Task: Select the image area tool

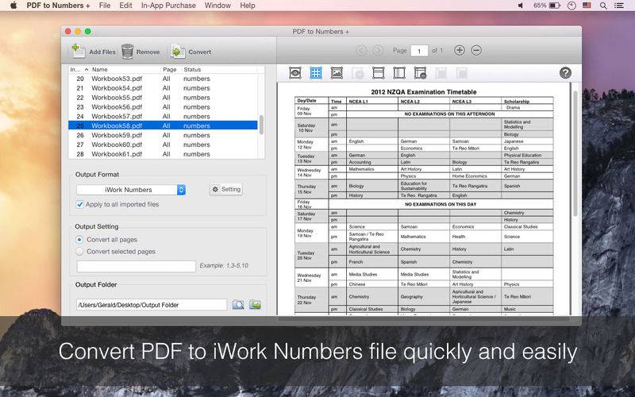Action: point(337,73)
